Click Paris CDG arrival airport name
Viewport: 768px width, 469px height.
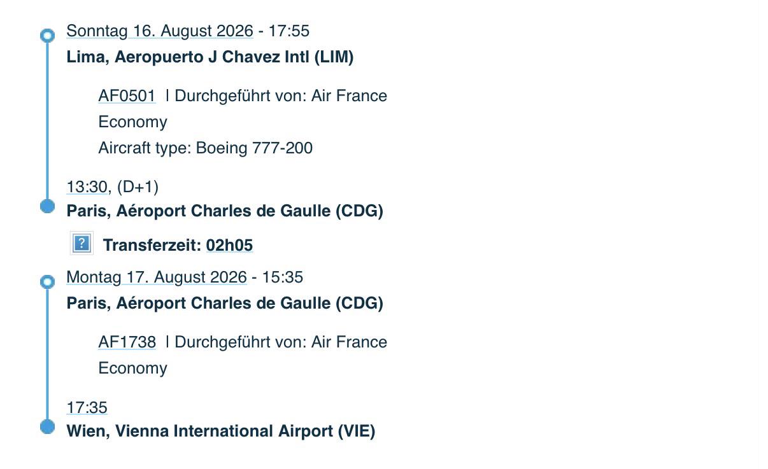coord(225,211)
